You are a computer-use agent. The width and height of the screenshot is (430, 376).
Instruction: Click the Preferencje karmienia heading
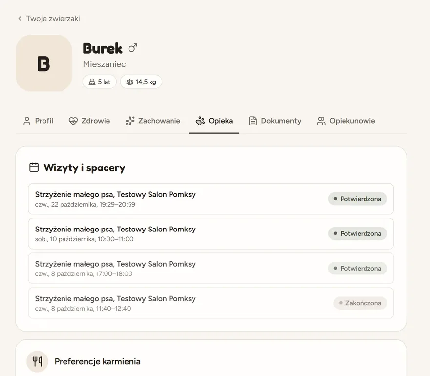pos(97,361)
